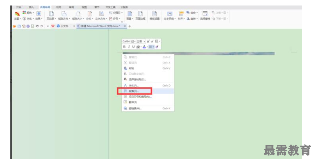This screenshot has width=313, height=163.
Task: Click the save icon in quick access bar
Action: click(19, 26)
